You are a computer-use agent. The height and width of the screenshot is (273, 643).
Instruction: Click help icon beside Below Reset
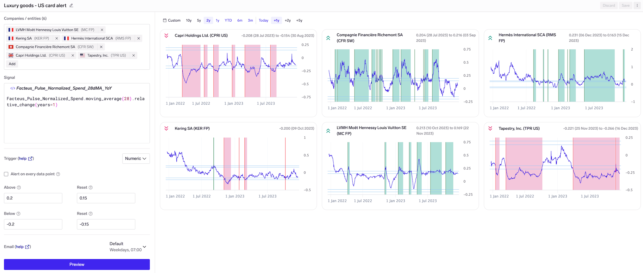point(91,214)
